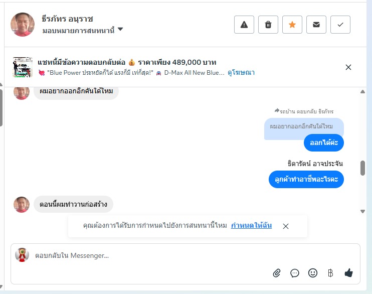Send a thumbs-up like
Image resolution: width=372 pixels, height=294 pixels.
click(349, 273)
